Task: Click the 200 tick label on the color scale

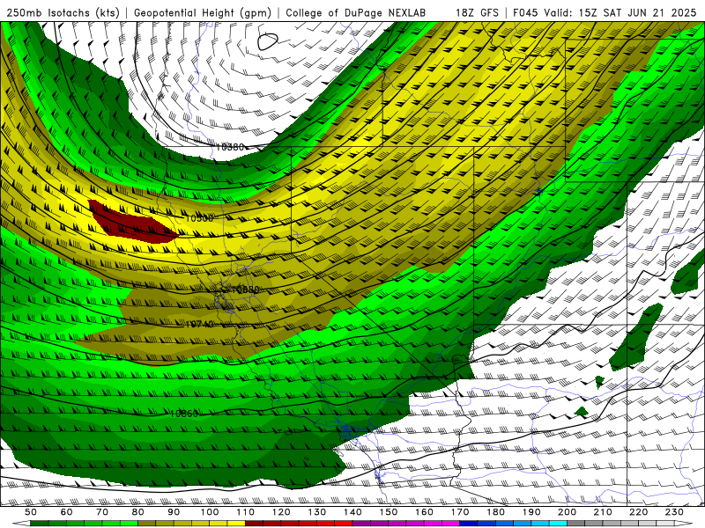Action: click(567, 512)
